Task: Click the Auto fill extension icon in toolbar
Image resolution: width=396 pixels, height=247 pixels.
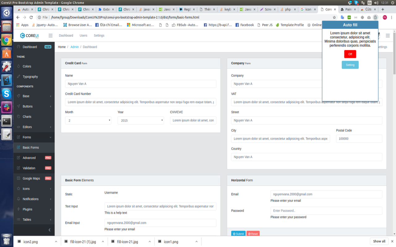Action: click(x=375, y=17)
